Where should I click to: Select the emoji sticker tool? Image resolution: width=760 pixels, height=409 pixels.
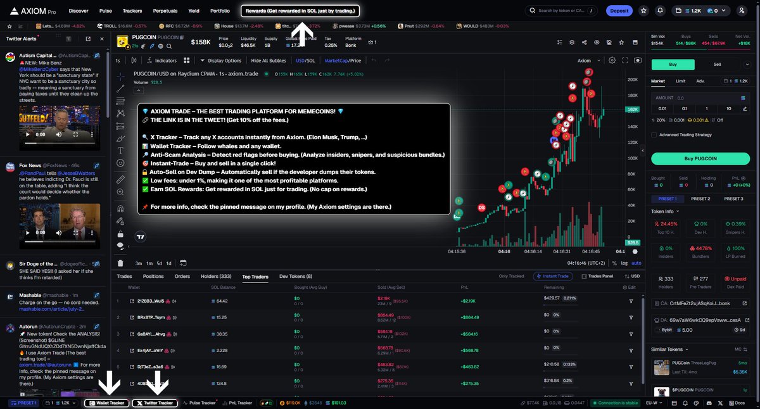pyautogui.click(x=120, y=163)
